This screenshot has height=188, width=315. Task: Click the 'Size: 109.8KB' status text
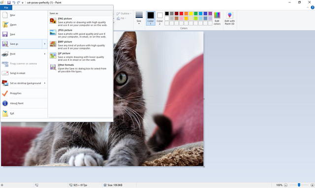(115, 185)
